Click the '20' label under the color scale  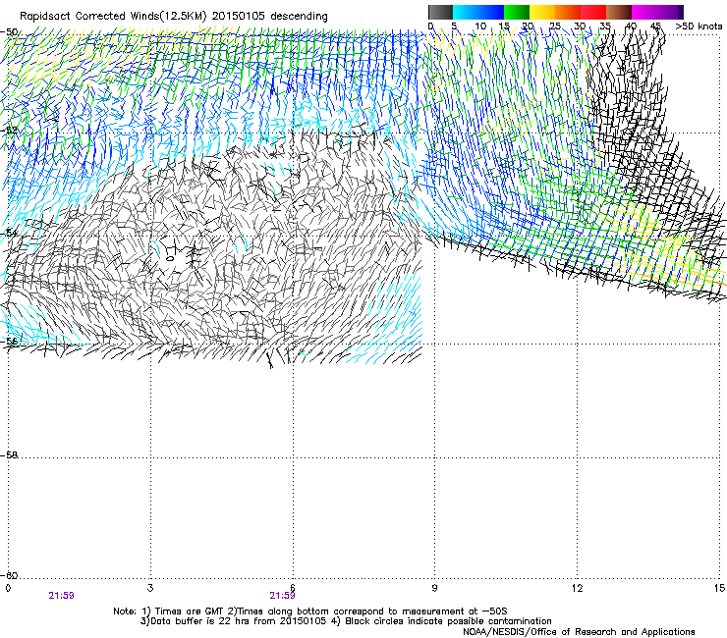point(529,27)
